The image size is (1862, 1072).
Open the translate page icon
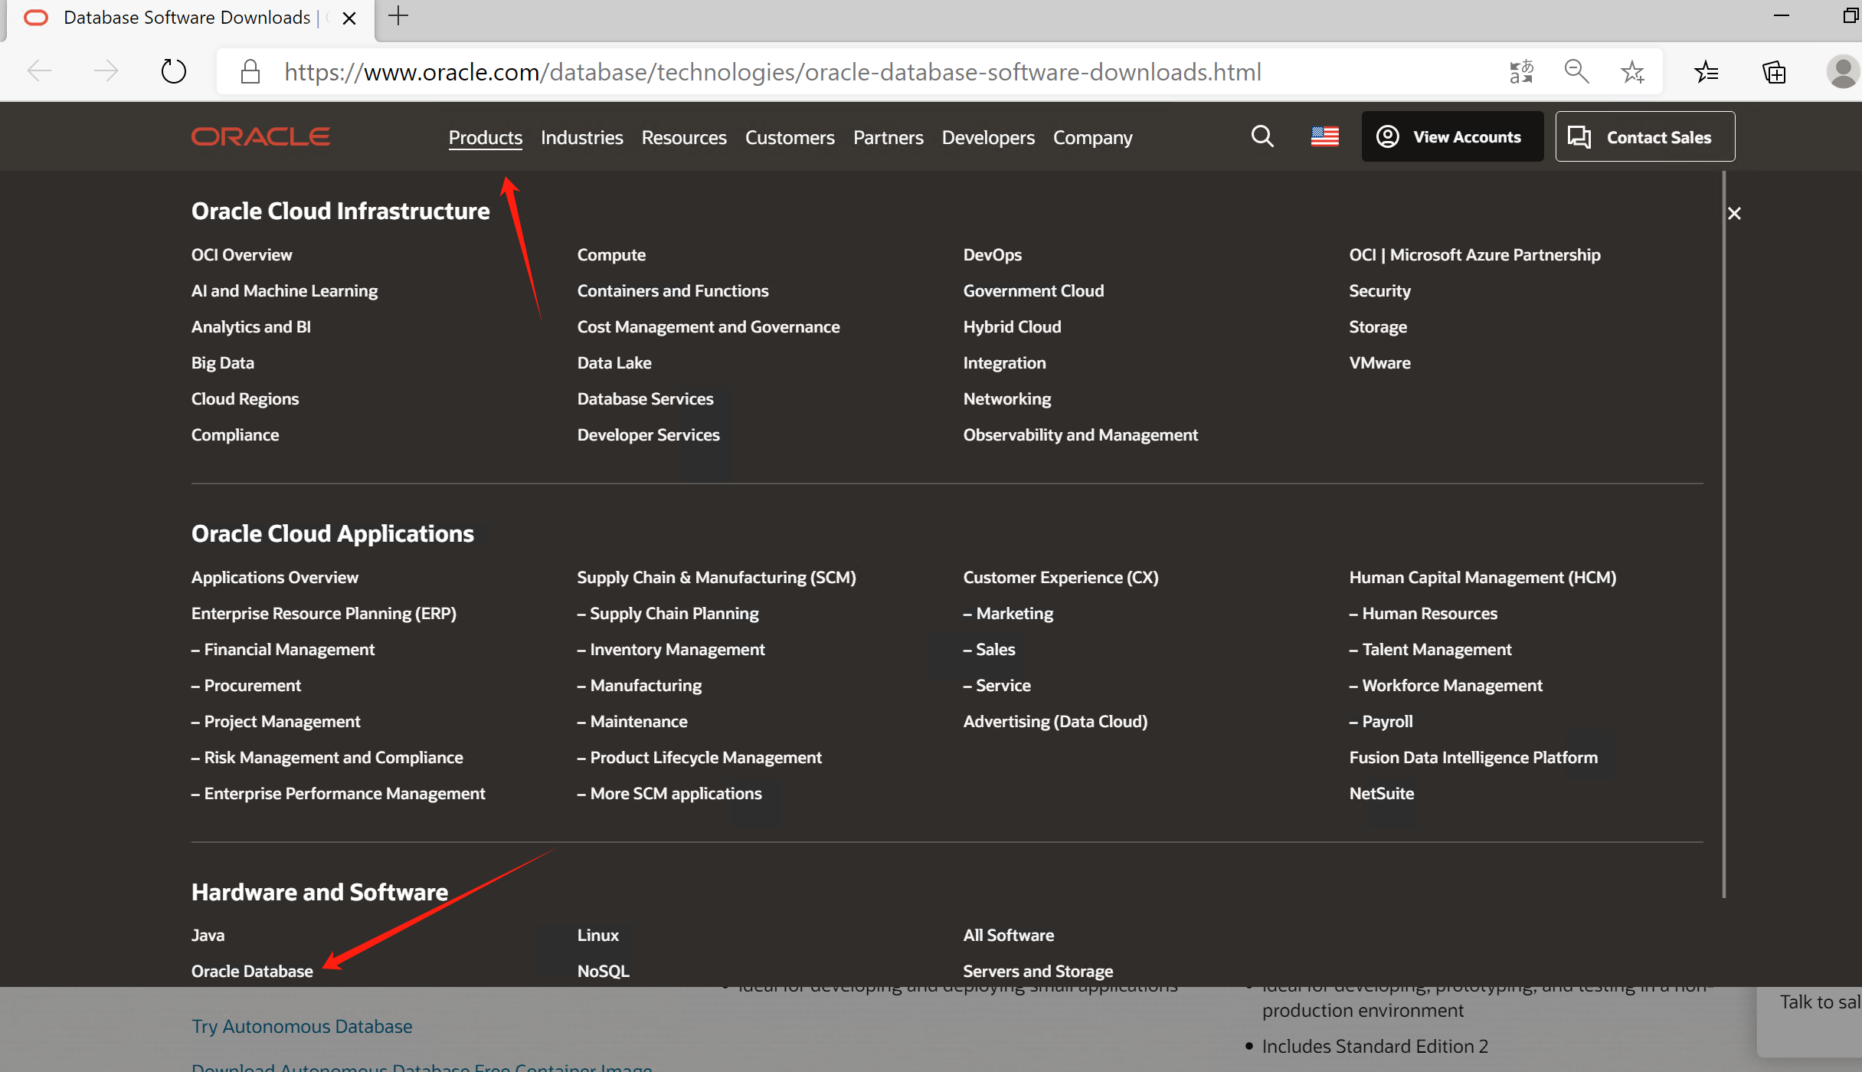tap(1521, 71)
